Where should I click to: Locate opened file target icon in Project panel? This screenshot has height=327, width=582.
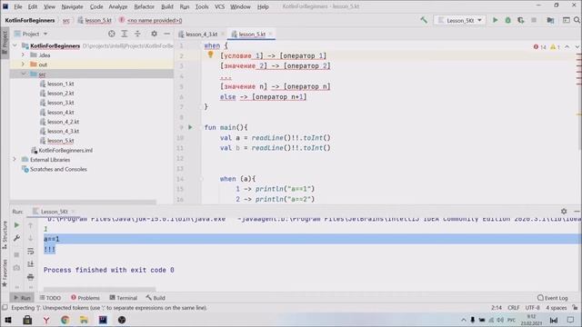tap(111, 34)
